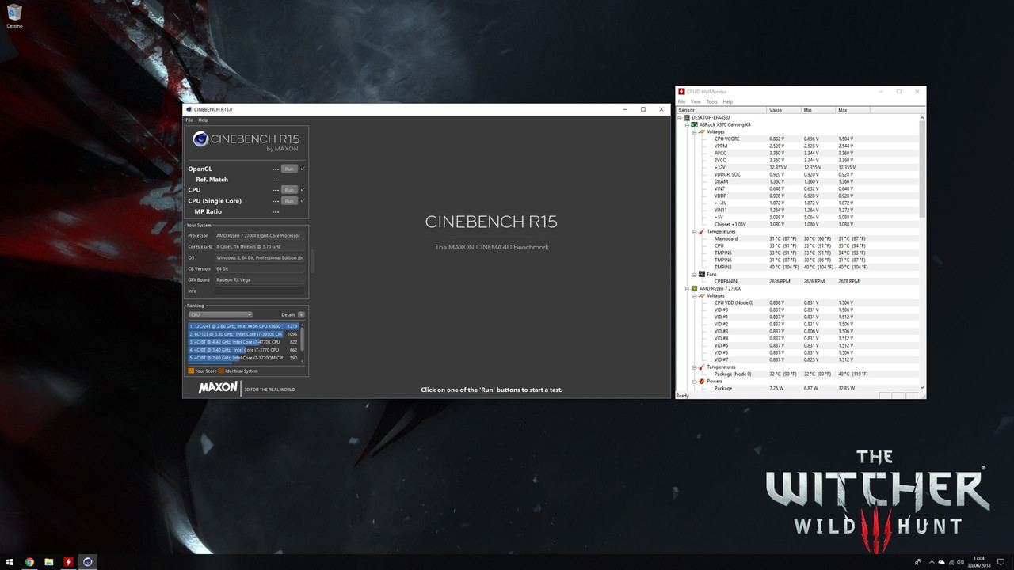This screenshot has width=1014, height=570.
Task: Toggle the CPU test checkbox
Action: tap(303, 190)
